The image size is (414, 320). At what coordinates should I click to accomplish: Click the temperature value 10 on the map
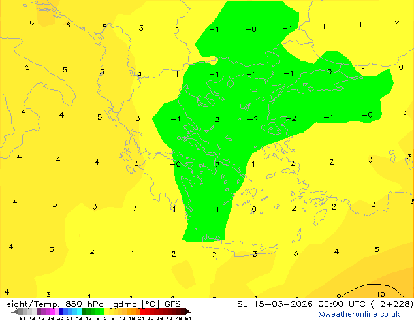tap(381, 295)
